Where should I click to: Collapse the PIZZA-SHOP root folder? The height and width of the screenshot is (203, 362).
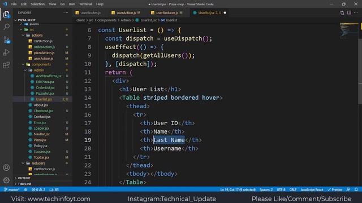(15, 20)
